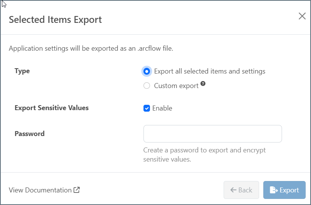The image size is (311, 205).
Task: Click the 'Create a password' helper text
Action: tap(204, 154)
